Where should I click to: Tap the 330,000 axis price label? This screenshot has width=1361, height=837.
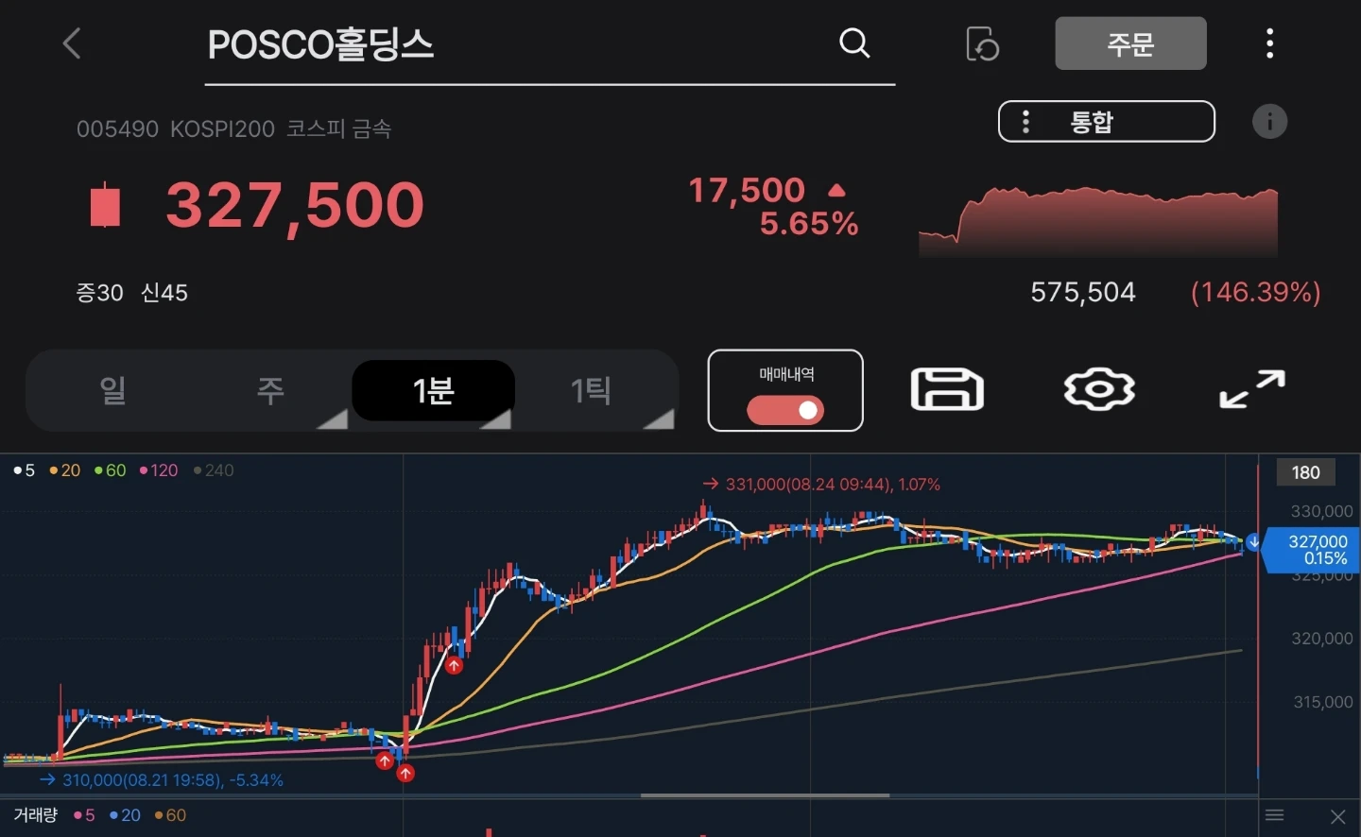(1321, 511)
